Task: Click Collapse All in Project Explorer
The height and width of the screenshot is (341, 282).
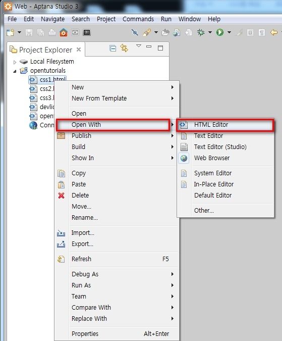Action: click(x=112, y=48)
